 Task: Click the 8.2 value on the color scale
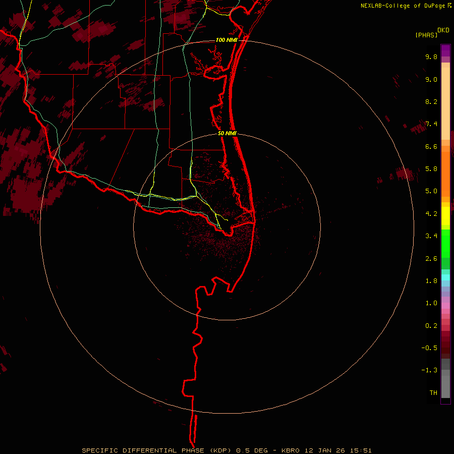pos(431,101)
